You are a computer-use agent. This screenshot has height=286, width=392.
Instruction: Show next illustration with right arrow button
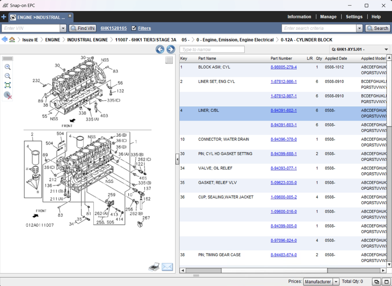(171, 49)
